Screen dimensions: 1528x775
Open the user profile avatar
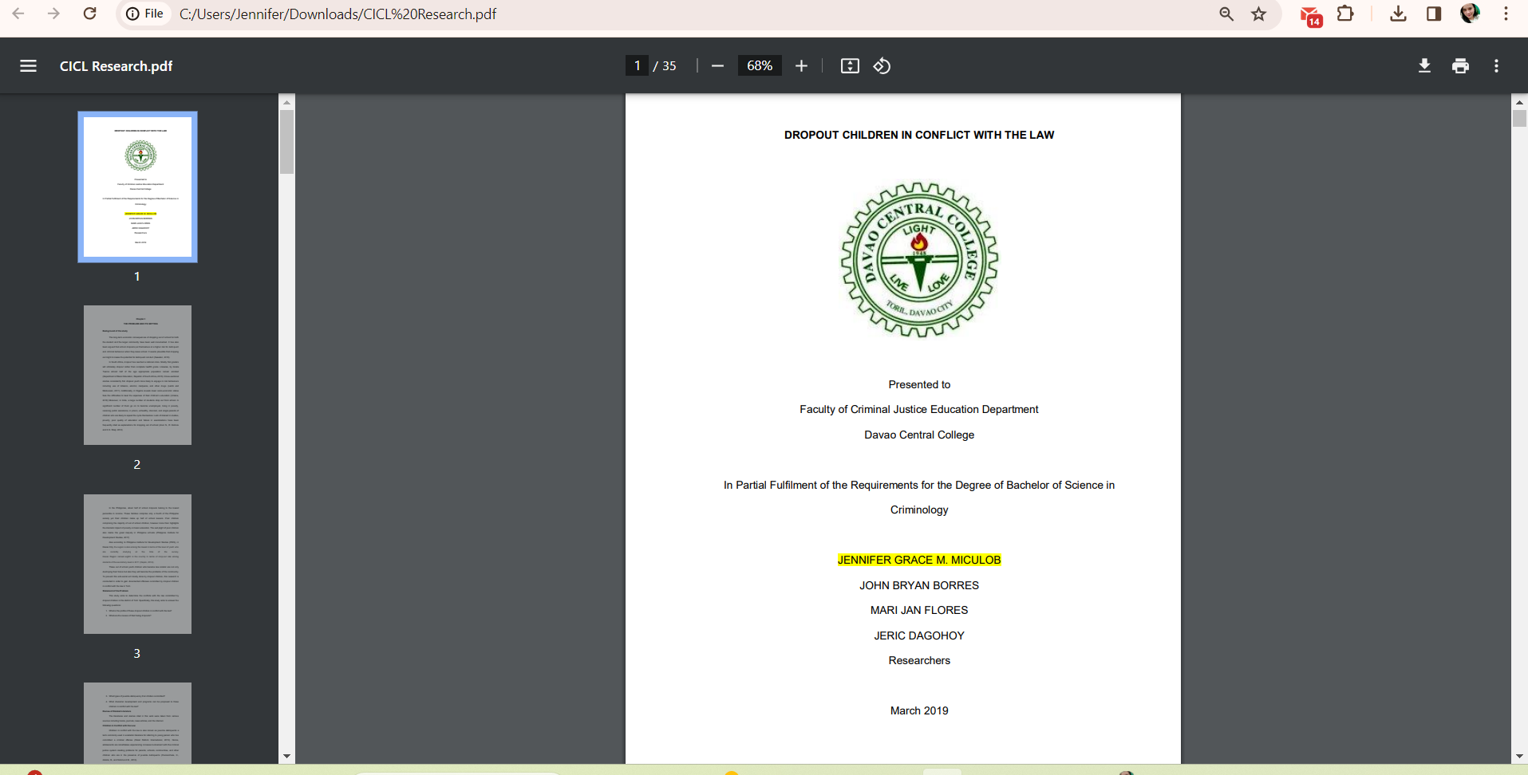tap(1470, 14)
